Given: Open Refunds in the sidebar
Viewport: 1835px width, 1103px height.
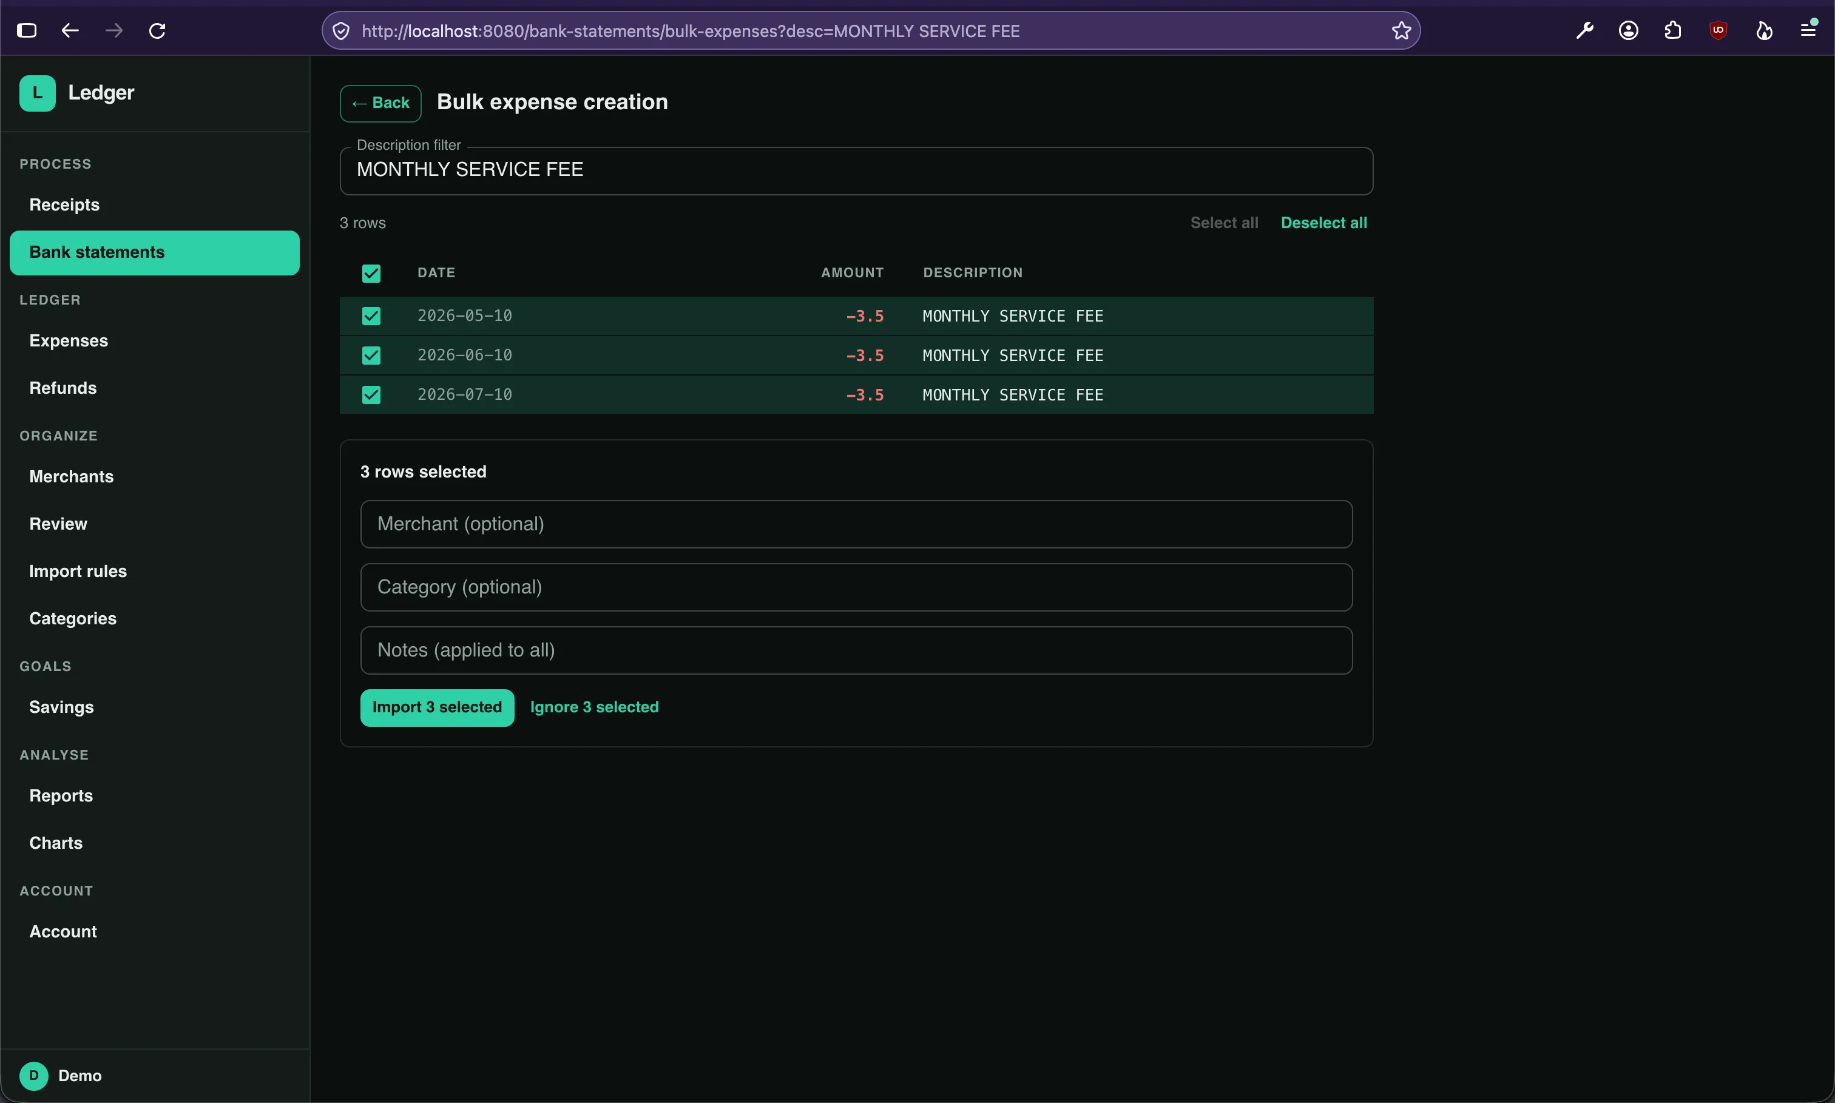Looking at the screenshot, I should point(155,389).
